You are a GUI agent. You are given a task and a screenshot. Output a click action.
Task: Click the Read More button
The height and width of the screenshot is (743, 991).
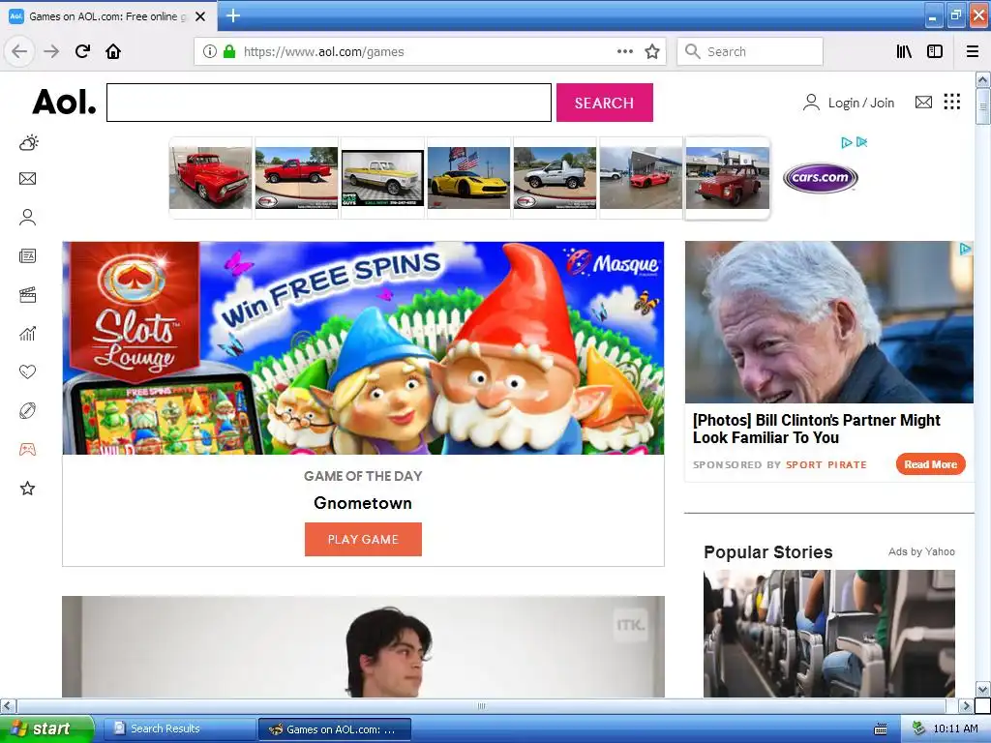pyautogui.click(x=930, y=464)
